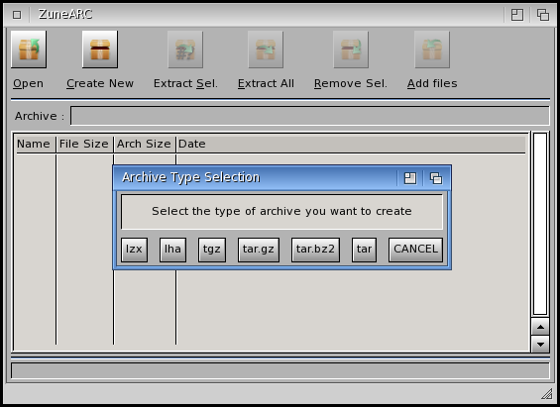Cancel the Archive Type Selection dialog

(415, 250)
